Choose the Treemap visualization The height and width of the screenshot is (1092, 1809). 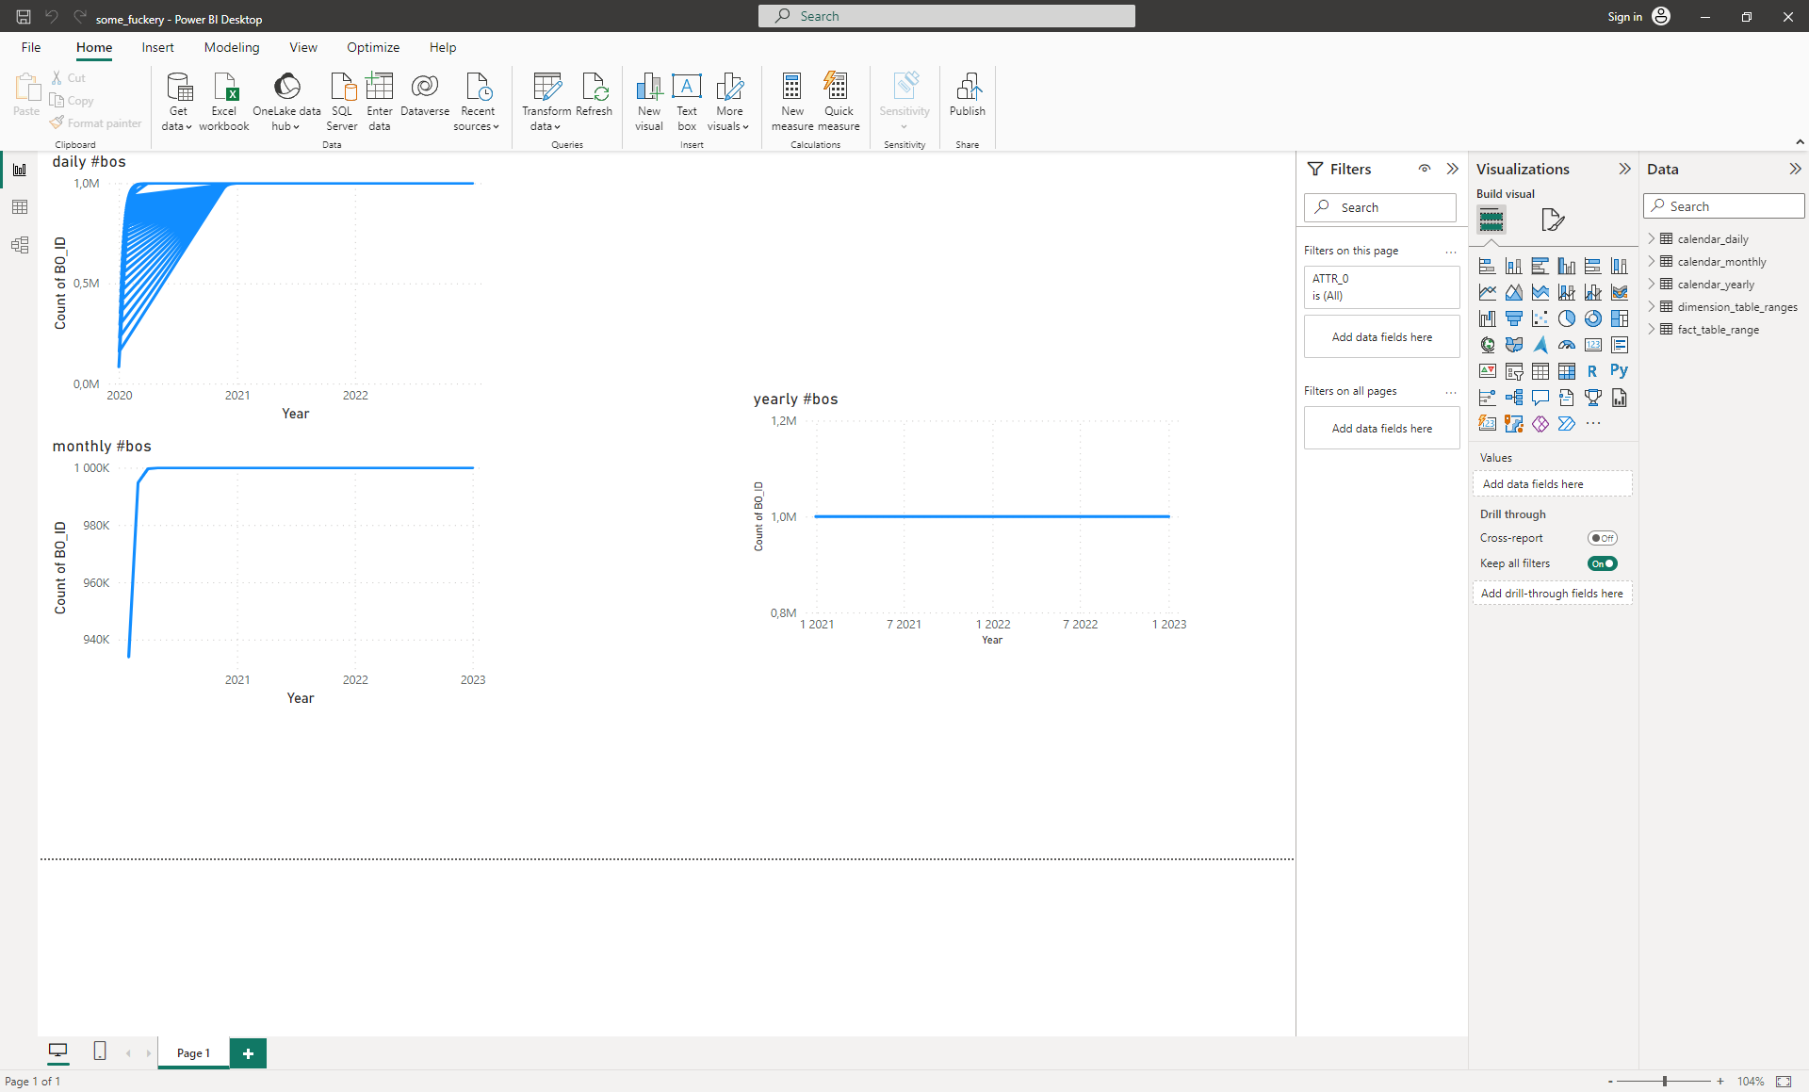pos(1619,318)
